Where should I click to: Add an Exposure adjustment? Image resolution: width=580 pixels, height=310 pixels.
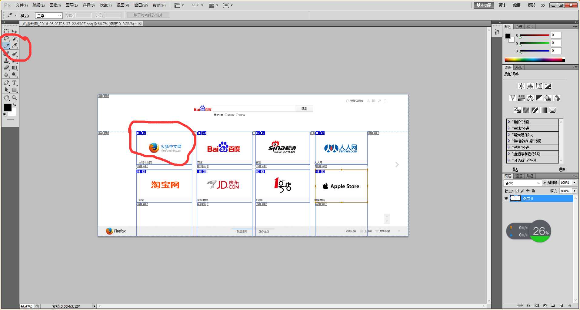[x=548, y=86]
